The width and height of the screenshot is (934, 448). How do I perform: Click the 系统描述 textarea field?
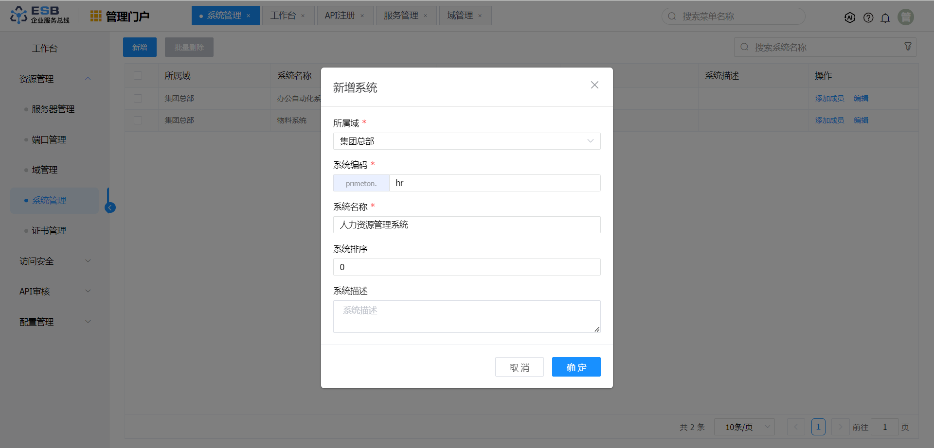pos(467,316)
